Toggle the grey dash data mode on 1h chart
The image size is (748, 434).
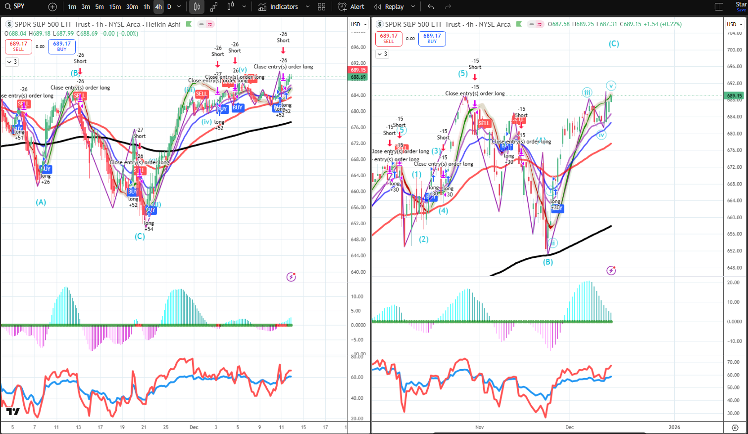click(201, 24)
